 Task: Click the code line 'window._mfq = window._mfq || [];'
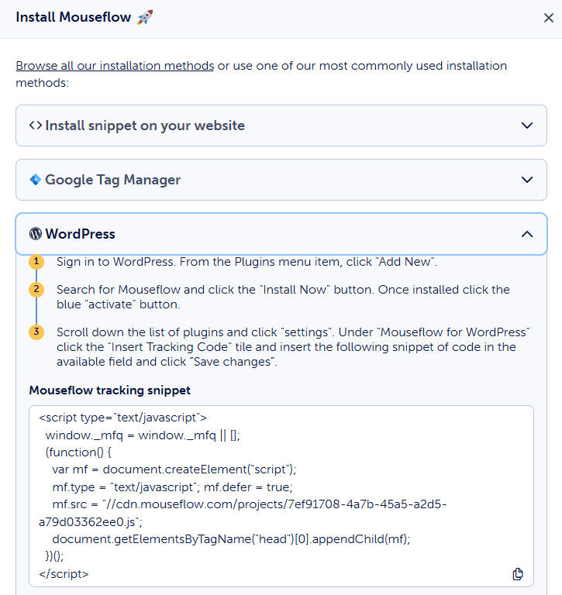(143, 435)
